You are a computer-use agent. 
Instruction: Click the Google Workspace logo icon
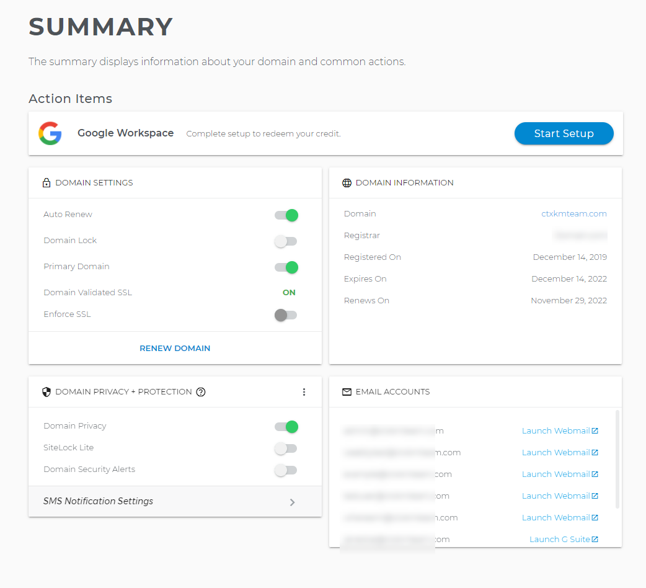coord(50,133)
